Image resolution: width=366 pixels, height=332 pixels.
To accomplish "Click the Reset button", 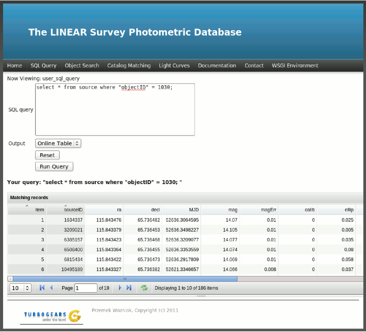I will [47, 155].
